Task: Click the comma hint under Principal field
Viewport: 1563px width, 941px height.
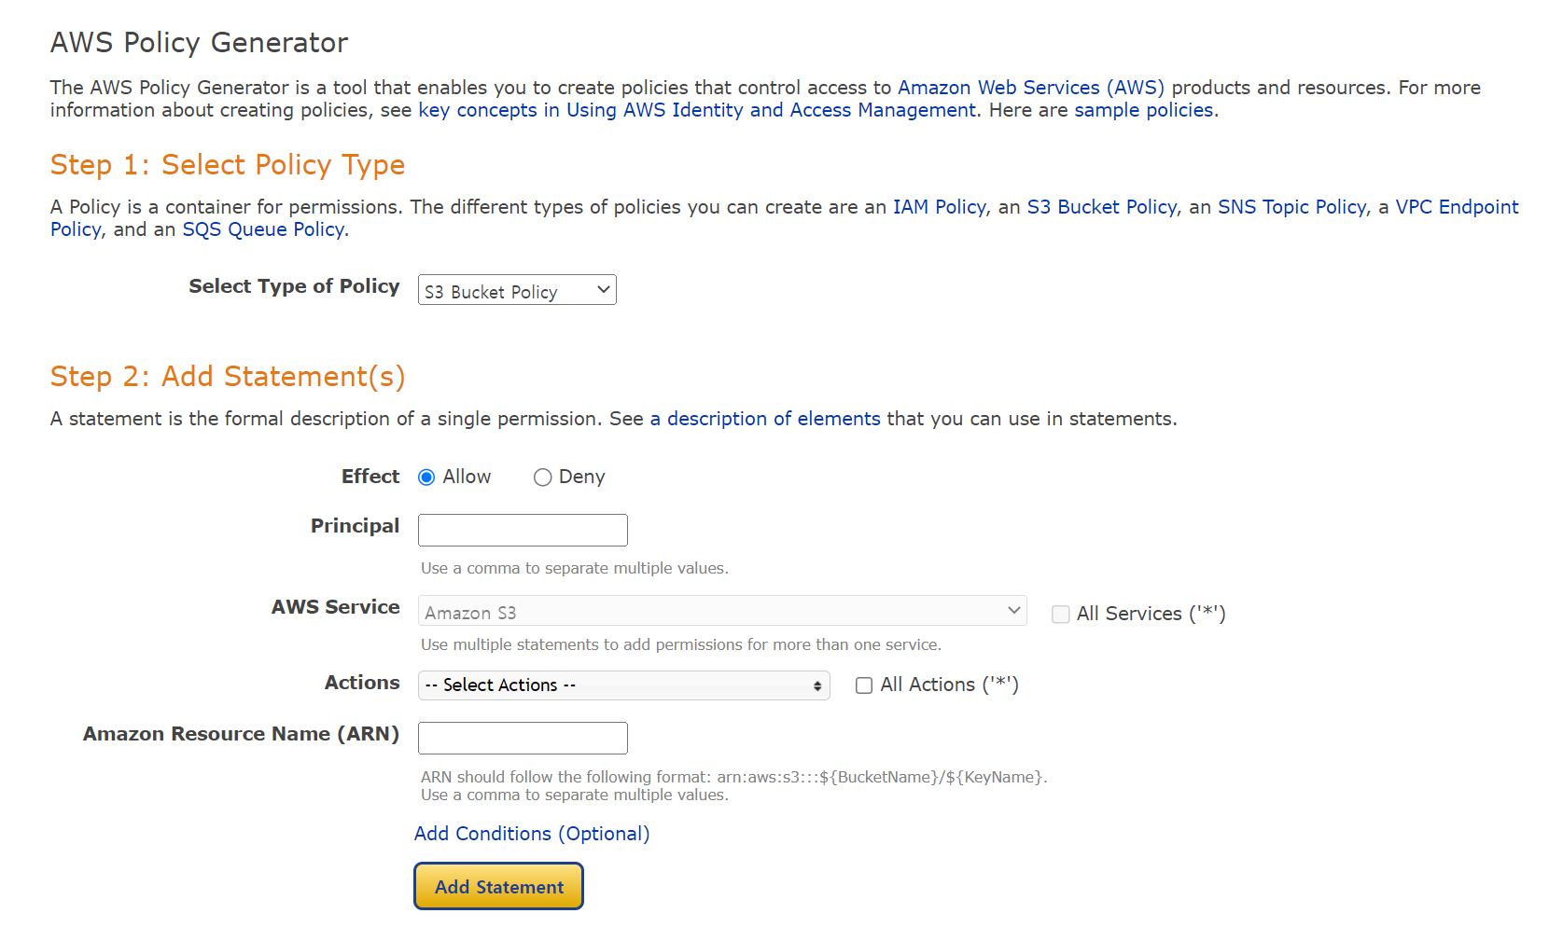Action: click(575, 568)
